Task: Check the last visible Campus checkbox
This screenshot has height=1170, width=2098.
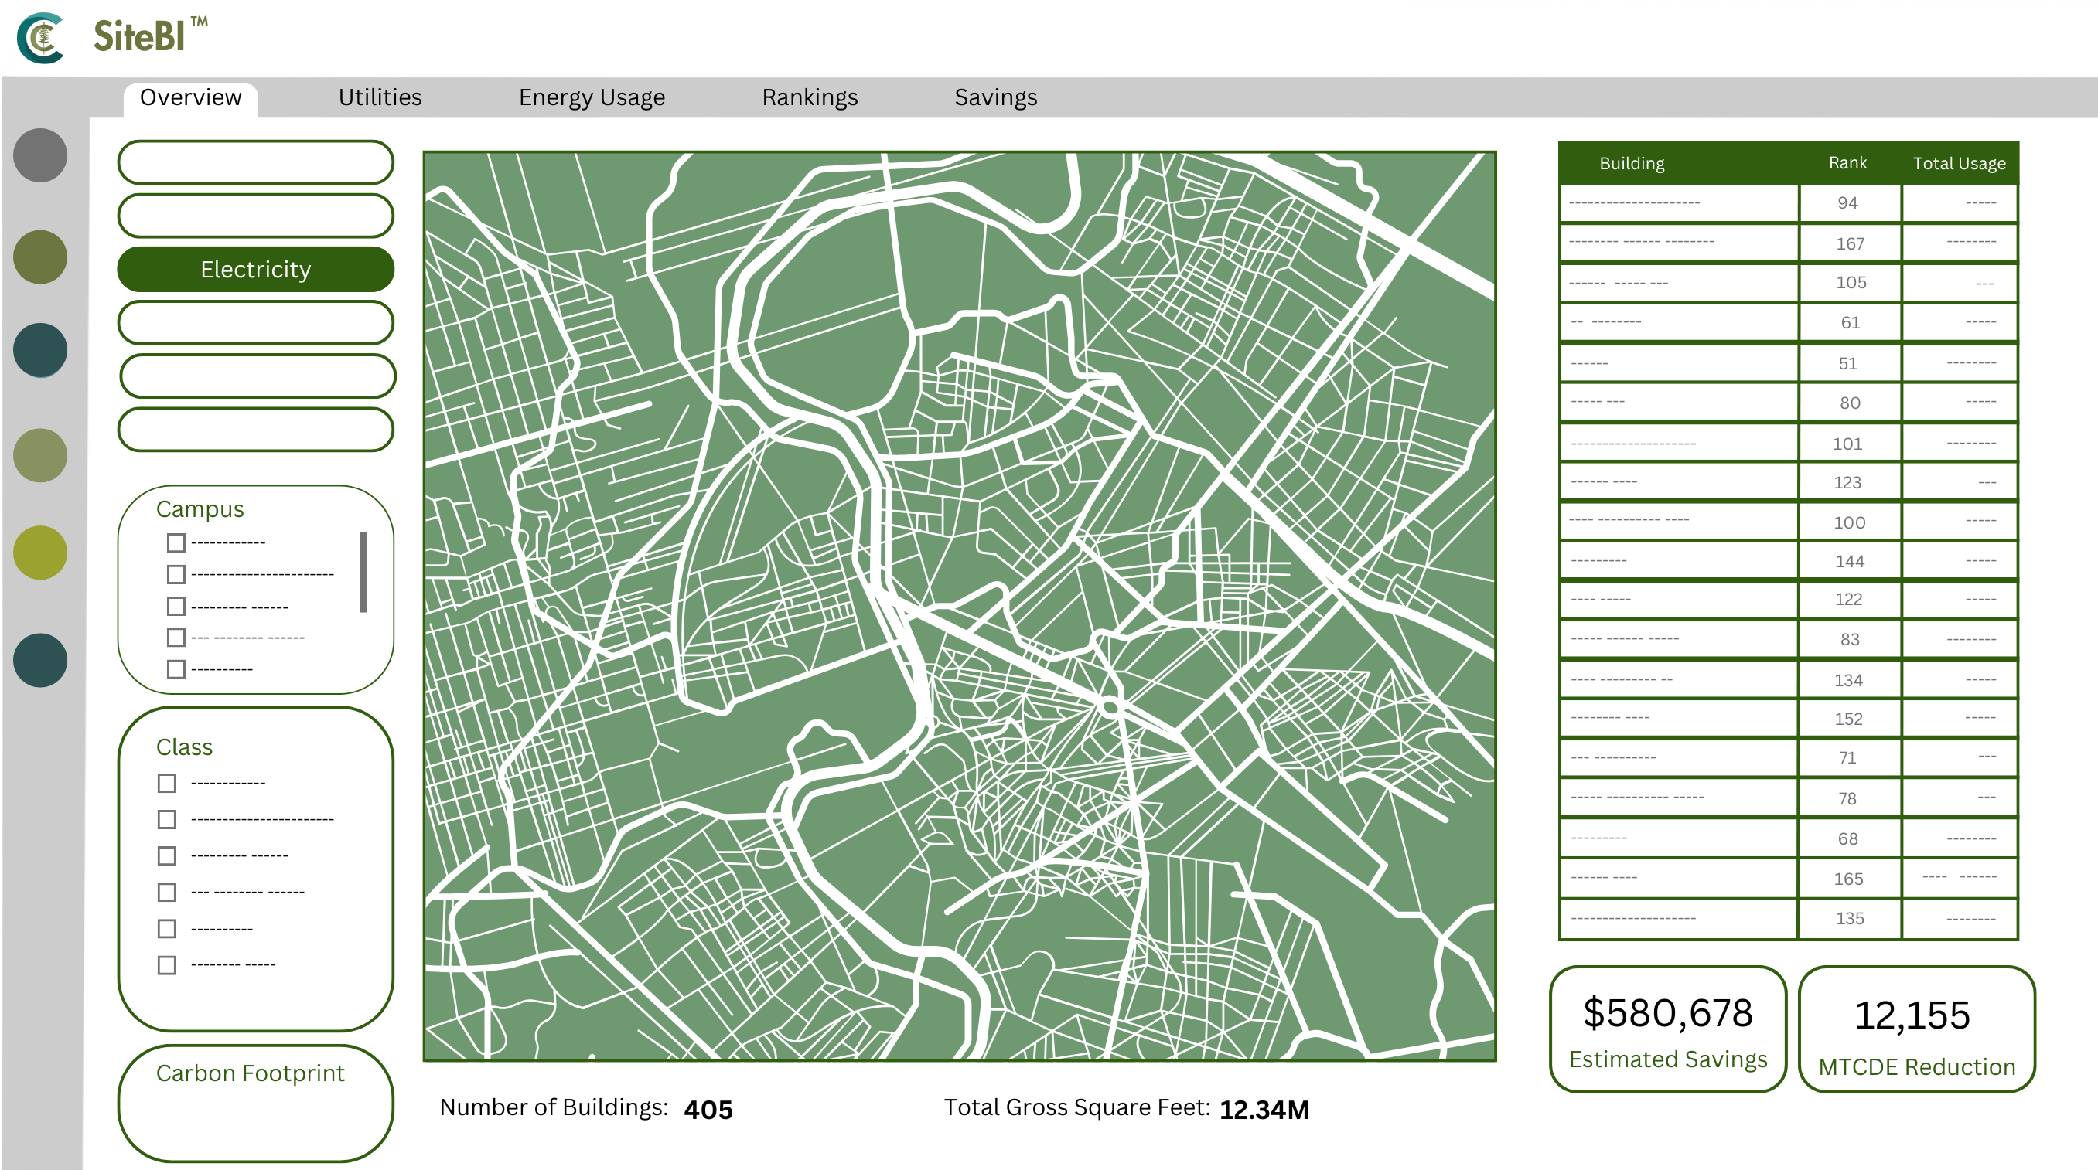Action: (x=176, y=669)
